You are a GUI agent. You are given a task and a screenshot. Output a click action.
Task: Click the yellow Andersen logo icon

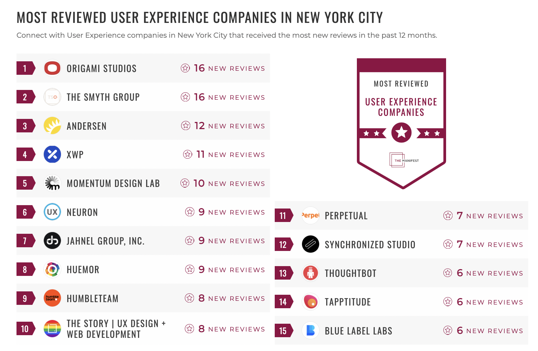point(52,126)
